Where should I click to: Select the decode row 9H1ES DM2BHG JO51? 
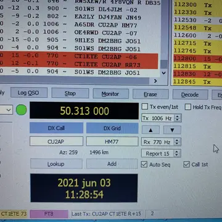(x=79, y=41)
